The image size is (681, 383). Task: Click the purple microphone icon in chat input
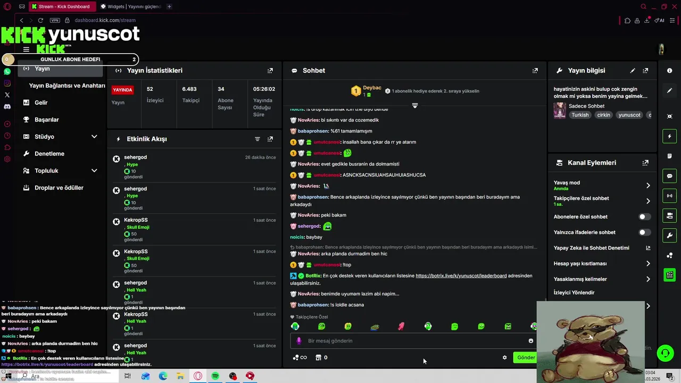coord(298,341)
